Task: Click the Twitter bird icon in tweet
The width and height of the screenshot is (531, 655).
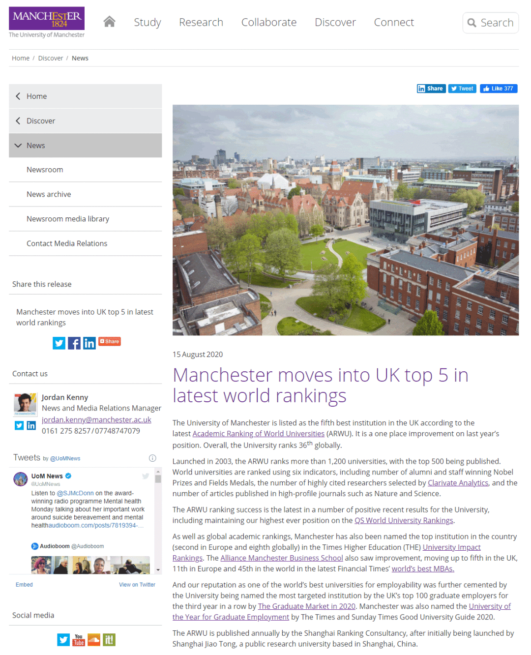Action: pyautogui.click(x=146, y=476)
